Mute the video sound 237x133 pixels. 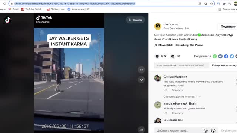141,130
